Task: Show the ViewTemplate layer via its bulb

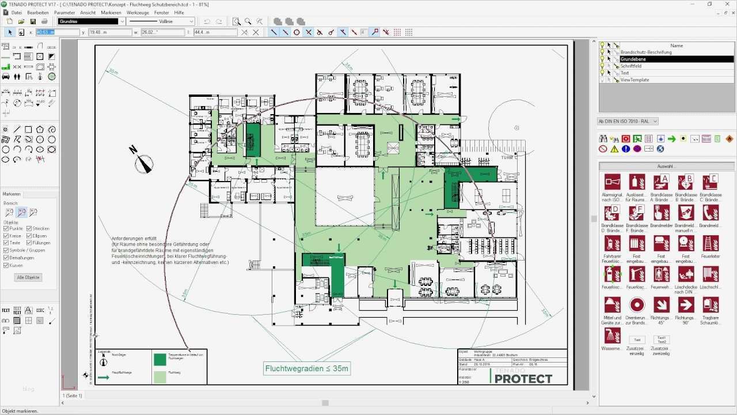Action: (602, 80)
